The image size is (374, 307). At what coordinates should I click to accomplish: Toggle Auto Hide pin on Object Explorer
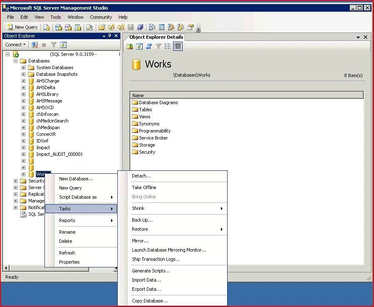point(110,36)
